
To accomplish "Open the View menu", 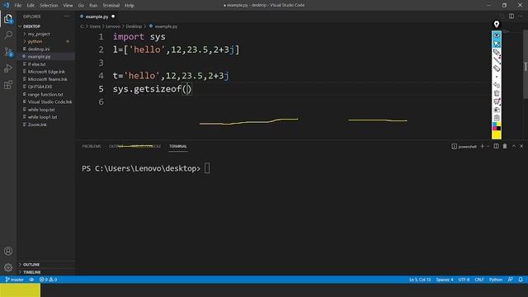I will tap(68, 6).
